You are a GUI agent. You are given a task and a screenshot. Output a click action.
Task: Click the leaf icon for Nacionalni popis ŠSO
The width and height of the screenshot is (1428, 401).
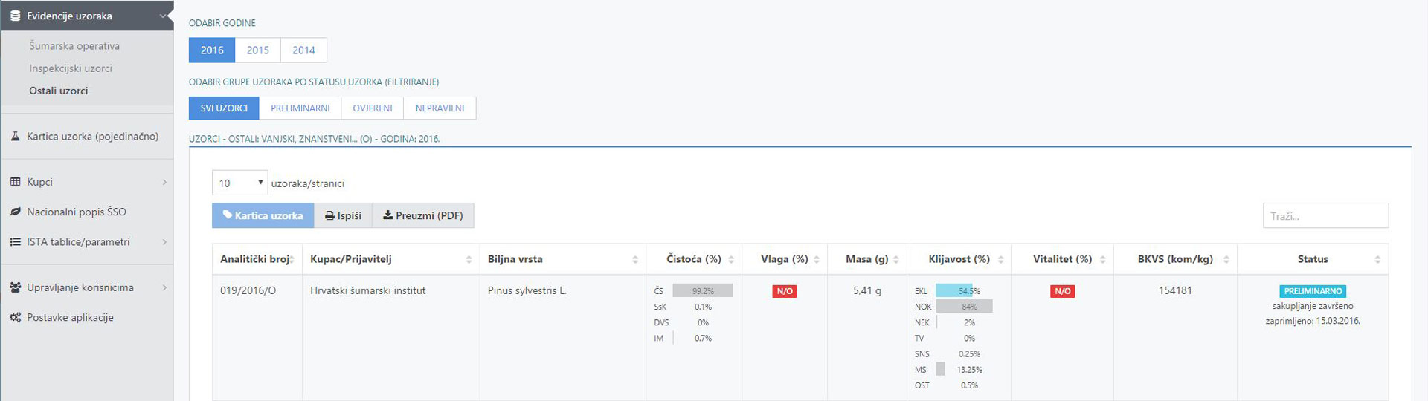pyautogui.click(x=15, y=212)
